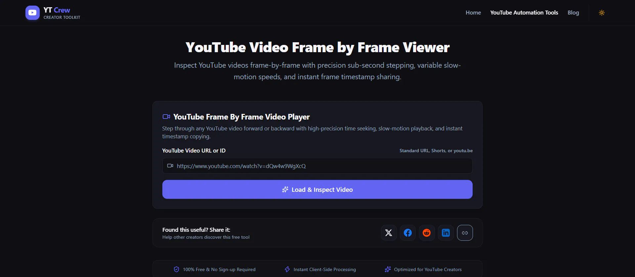
Task: Share on LinkedIn
Action: coord(446,233)
